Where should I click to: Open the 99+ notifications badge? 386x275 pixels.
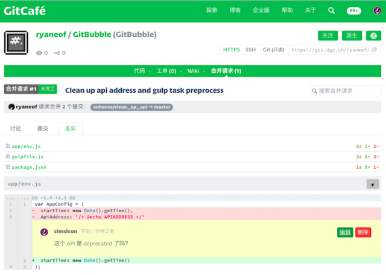click(x=354, y=11)
